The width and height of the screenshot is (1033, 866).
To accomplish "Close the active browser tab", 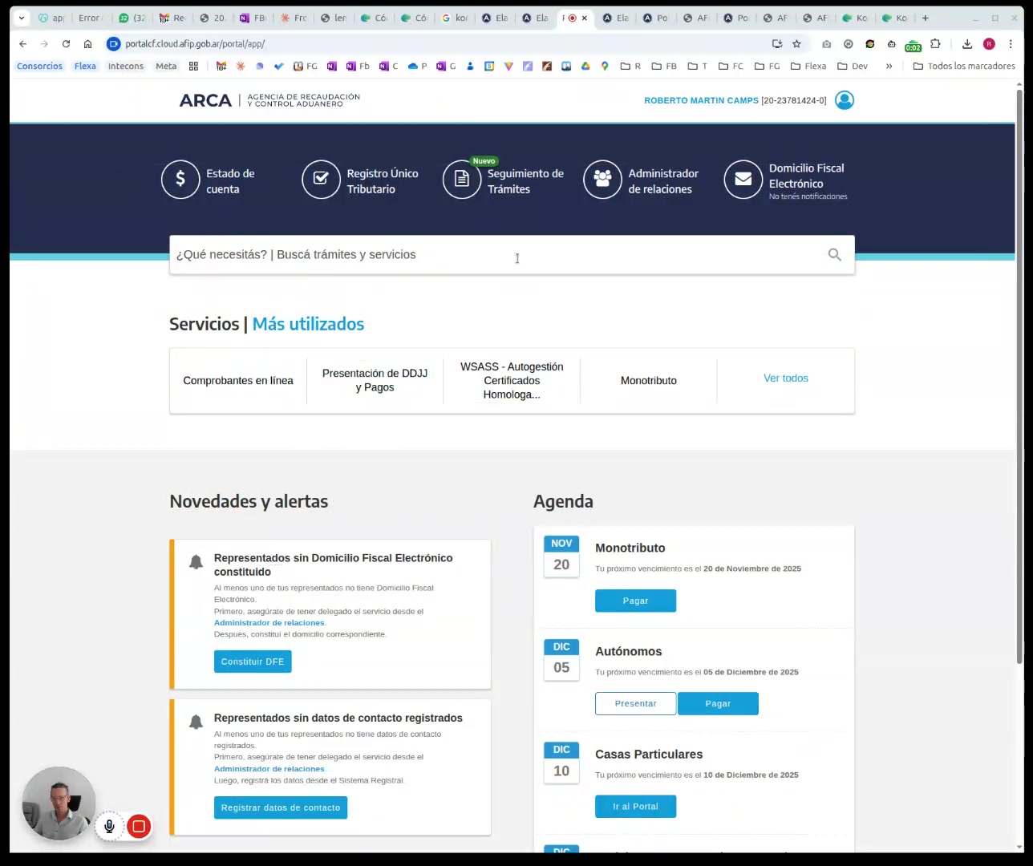I will coord(584,18).
